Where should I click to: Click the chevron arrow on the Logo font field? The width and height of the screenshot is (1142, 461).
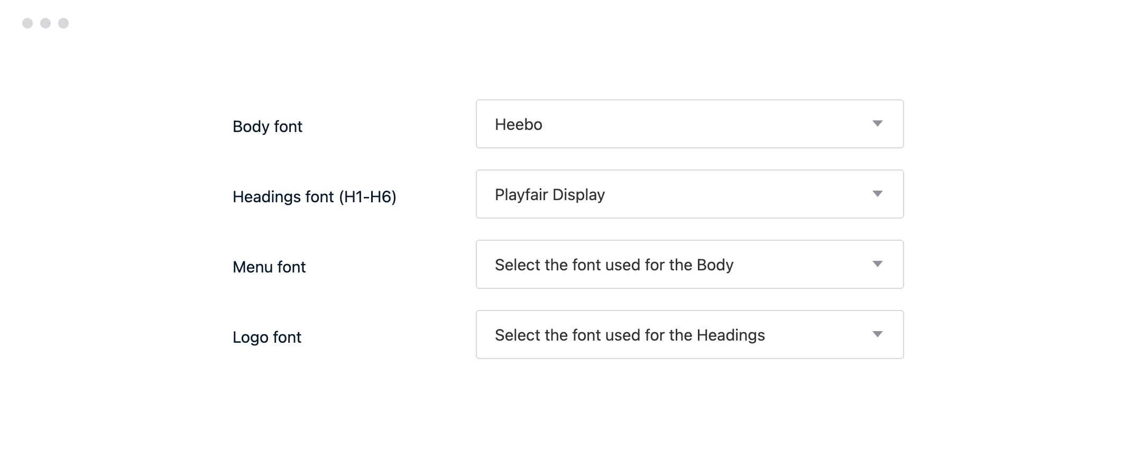coord(877,334)
